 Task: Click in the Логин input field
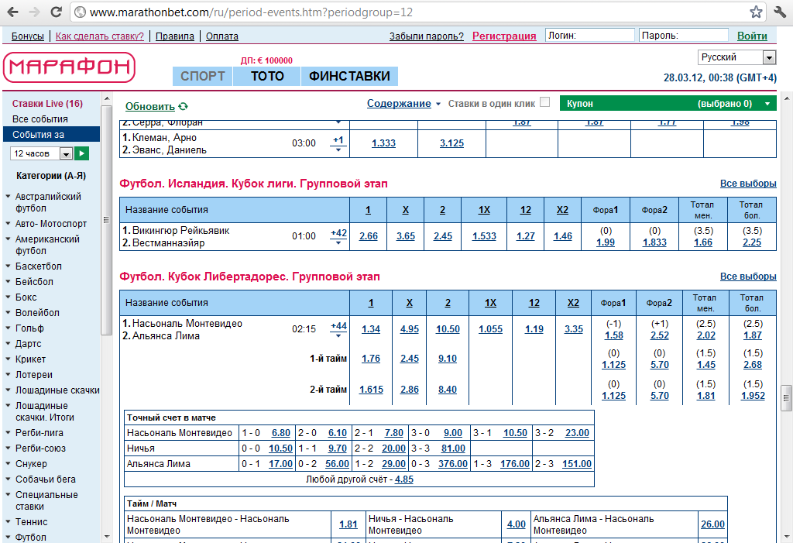point(589,36)
